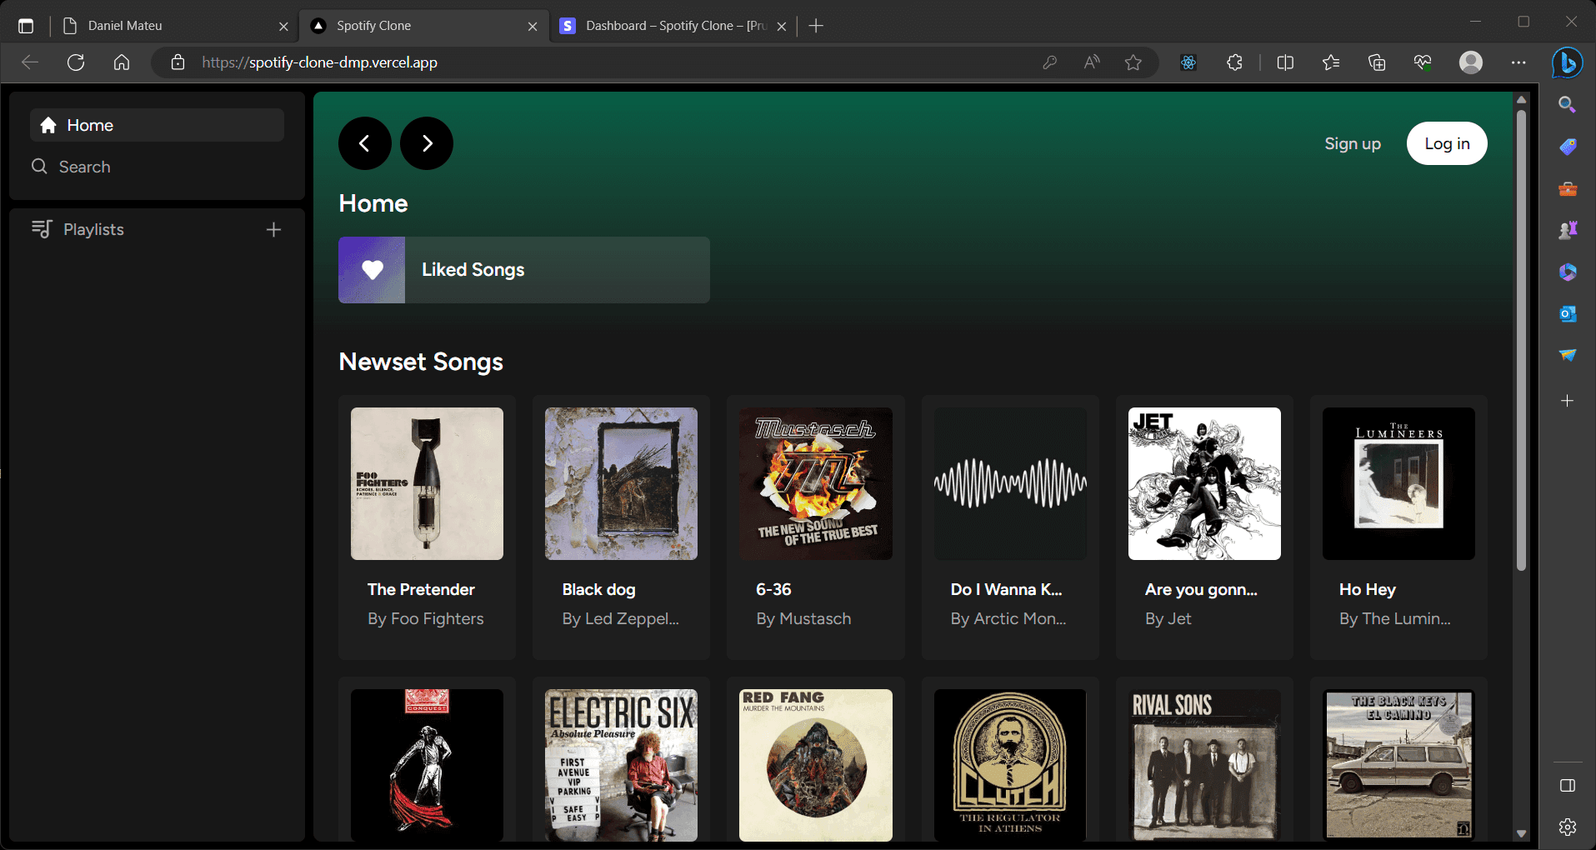This screenshot has height=850, width=1596.
Task: Refresh the page
Action: (x=76, y=62)
